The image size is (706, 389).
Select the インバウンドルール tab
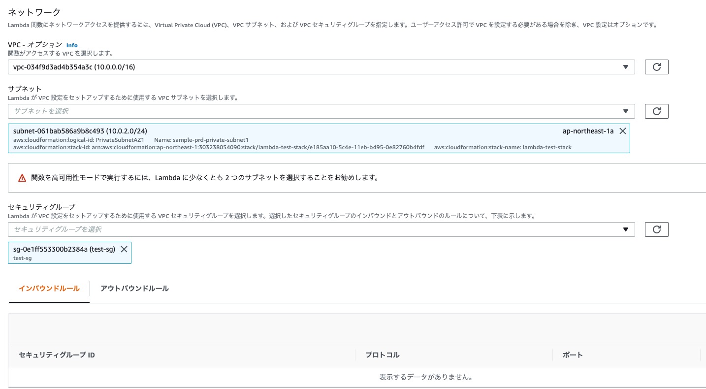49,289
